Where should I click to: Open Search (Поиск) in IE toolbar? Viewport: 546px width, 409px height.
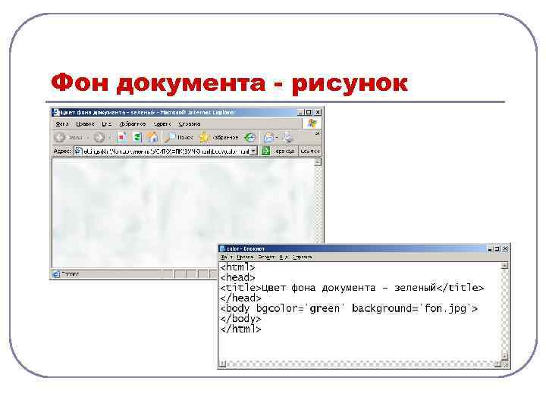(179, 137)
